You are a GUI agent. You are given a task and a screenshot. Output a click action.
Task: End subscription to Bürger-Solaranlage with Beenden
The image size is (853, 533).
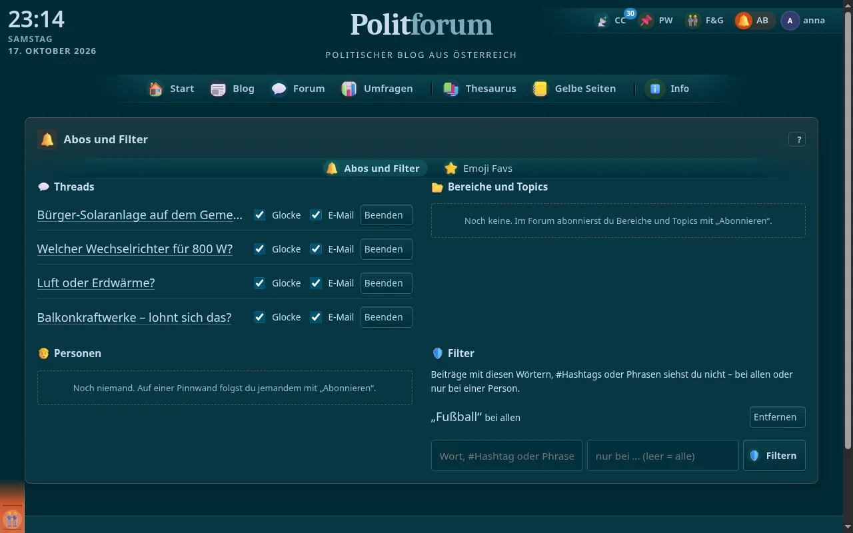387,215
